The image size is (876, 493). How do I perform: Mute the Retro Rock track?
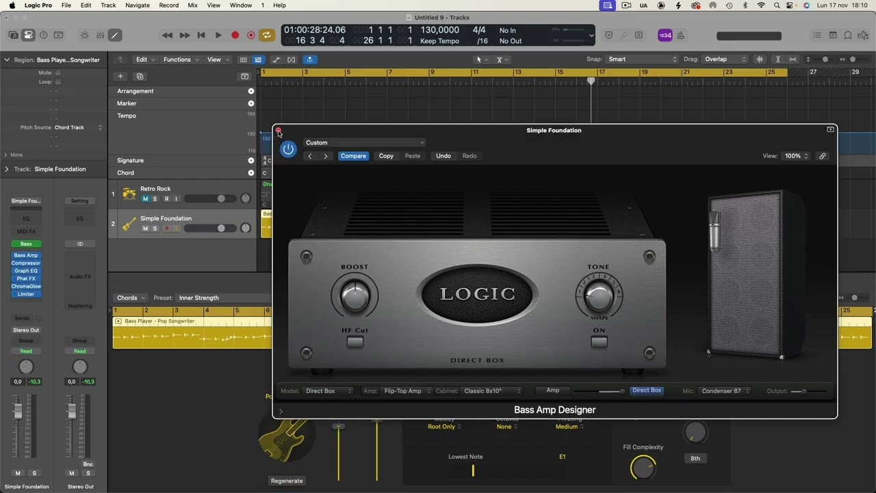coord(145,199)
